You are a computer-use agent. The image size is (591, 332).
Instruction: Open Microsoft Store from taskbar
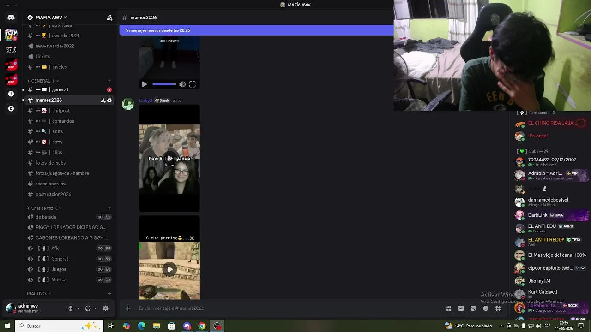point(172,326)
